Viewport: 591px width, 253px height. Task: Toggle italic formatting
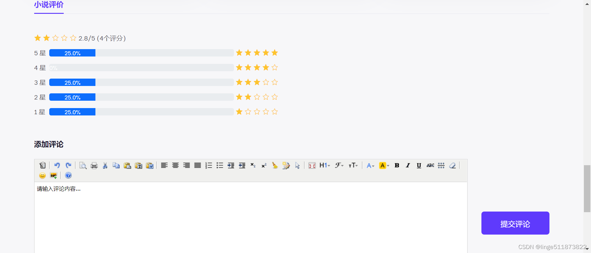point(408,165)
